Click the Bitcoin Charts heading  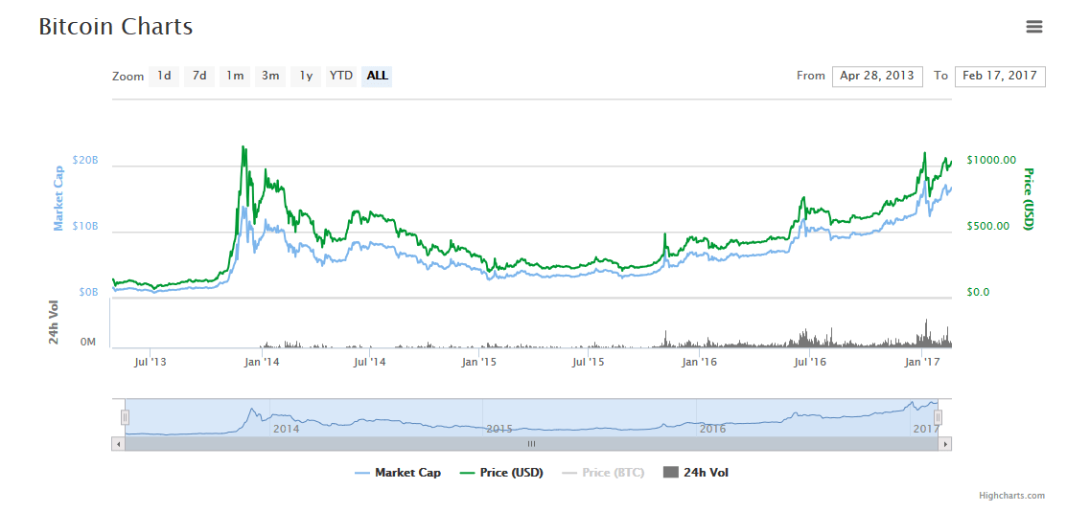tap(115, 27)
